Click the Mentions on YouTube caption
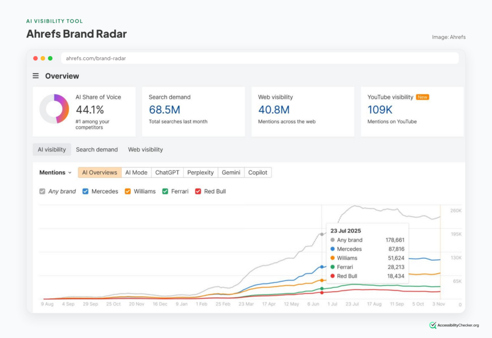The height and width of the screenshot is (338, 492). click(x=392, y=121)
